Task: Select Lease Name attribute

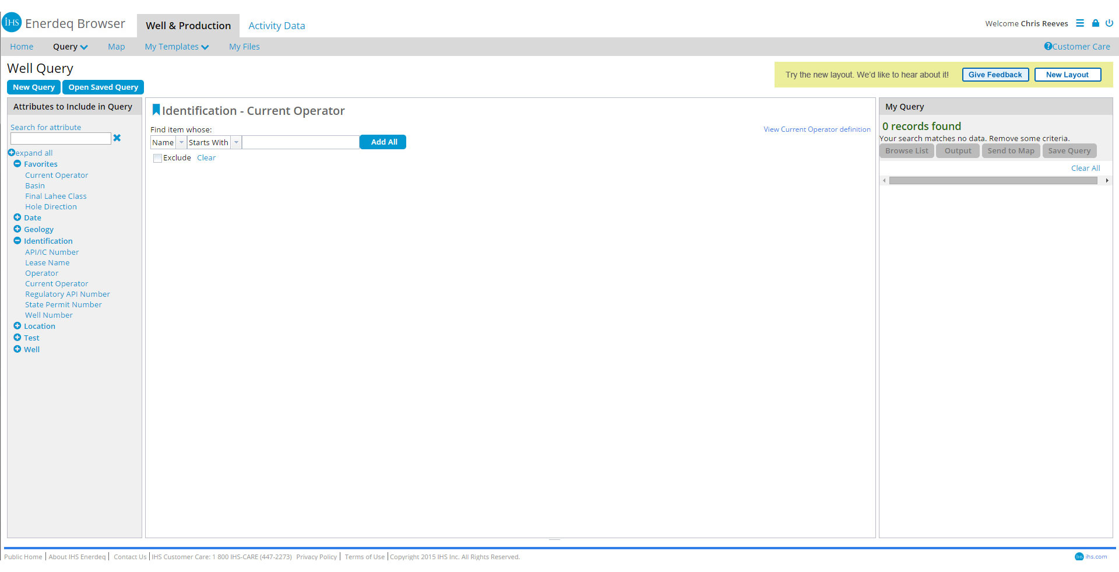Action: pyautogui.click(x=47, y=262)
